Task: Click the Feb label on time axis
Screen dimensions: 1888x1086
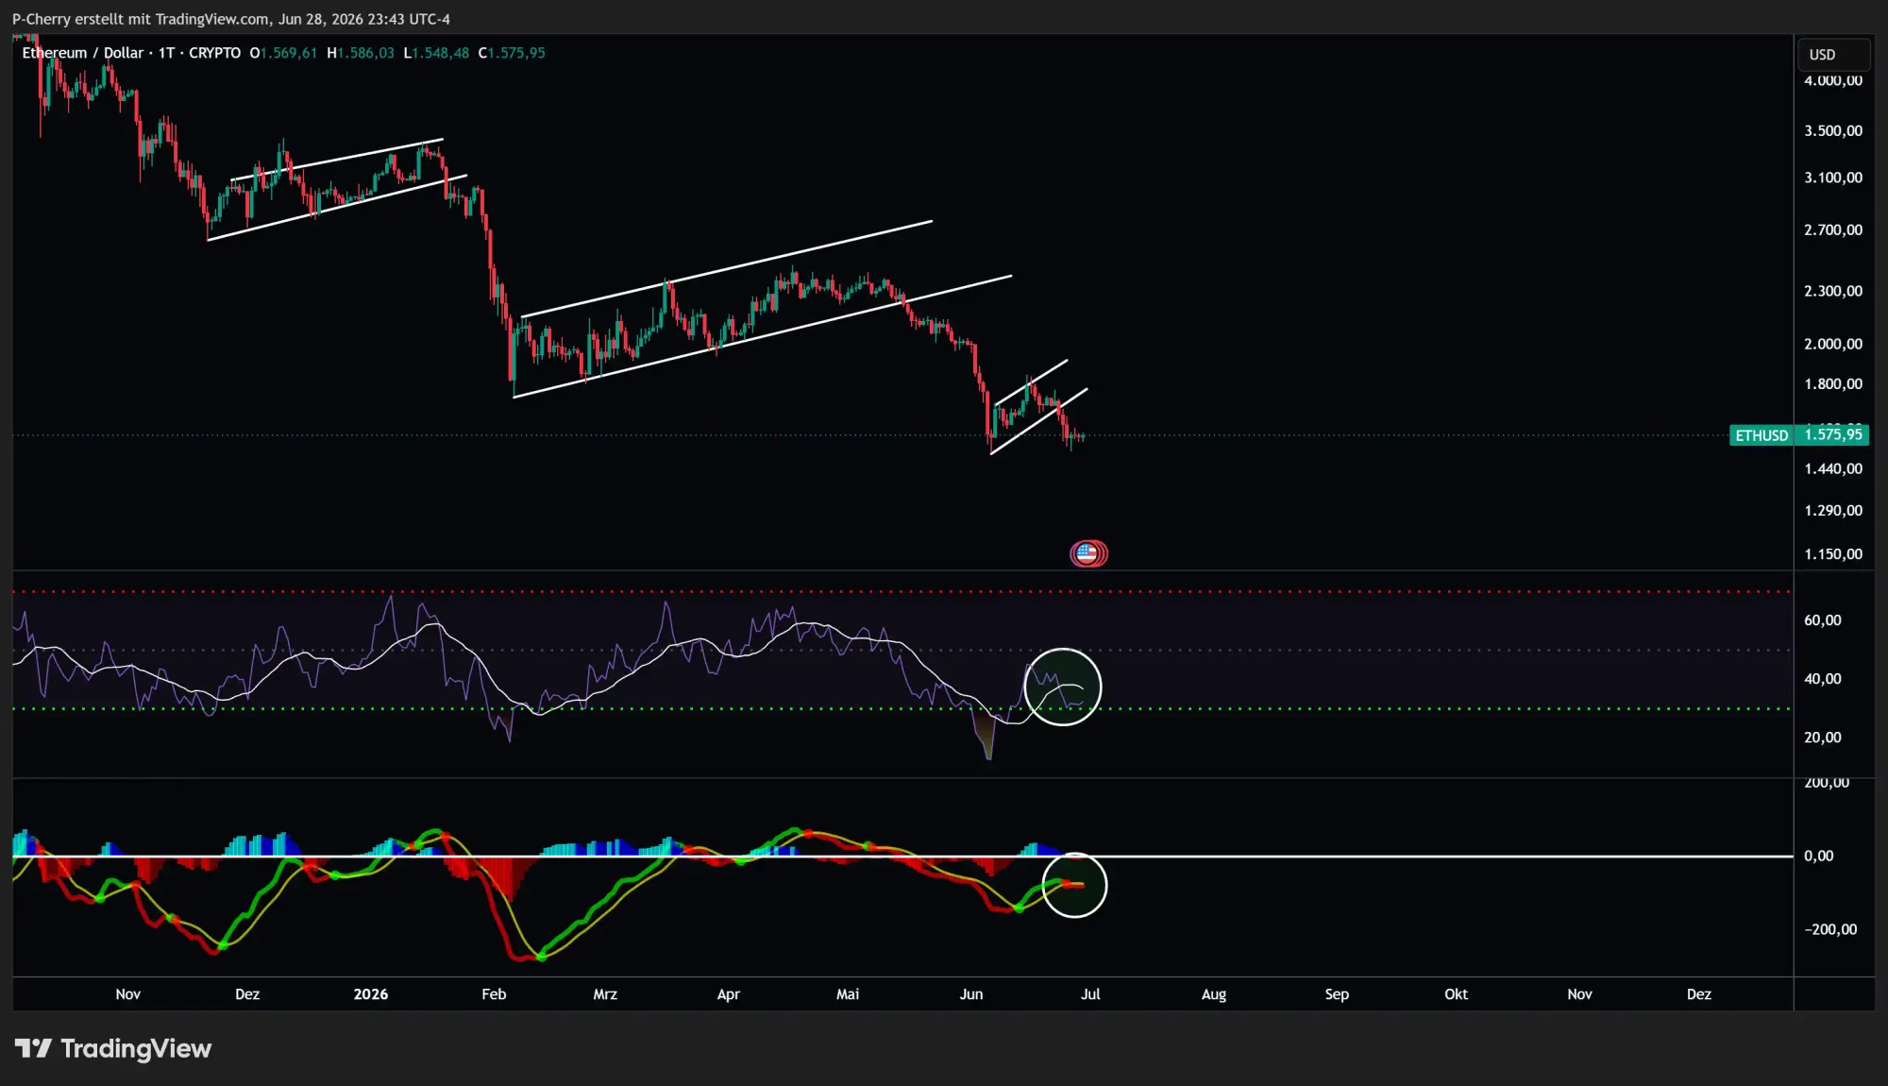Action: pos(494,994)
